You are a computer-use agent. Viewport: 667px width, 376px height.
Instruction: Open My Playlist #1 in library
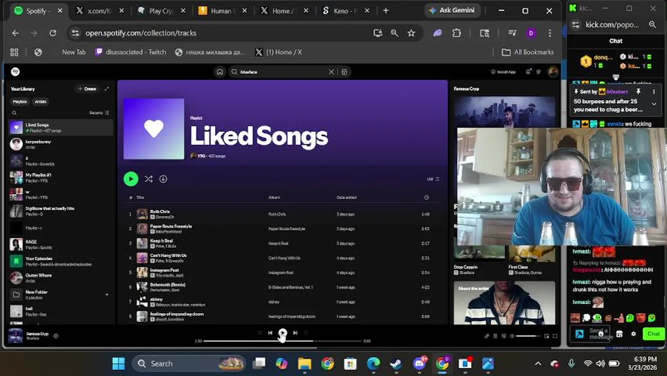point(61,178)
